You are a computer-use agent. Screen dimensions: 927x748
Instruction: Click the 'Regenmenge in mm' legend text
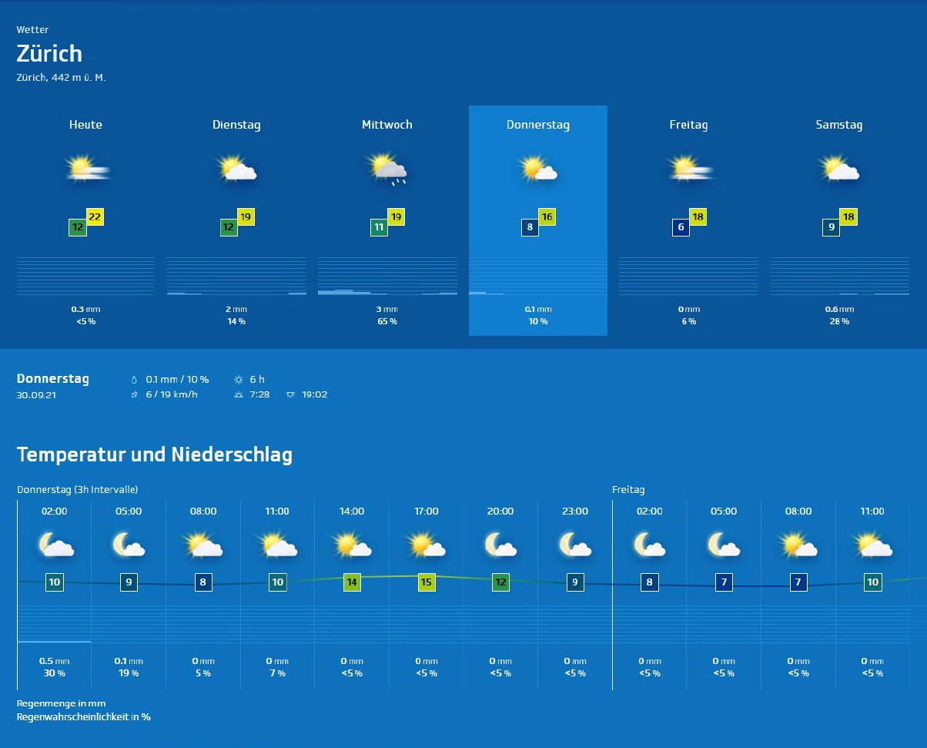tap(61, 703)
